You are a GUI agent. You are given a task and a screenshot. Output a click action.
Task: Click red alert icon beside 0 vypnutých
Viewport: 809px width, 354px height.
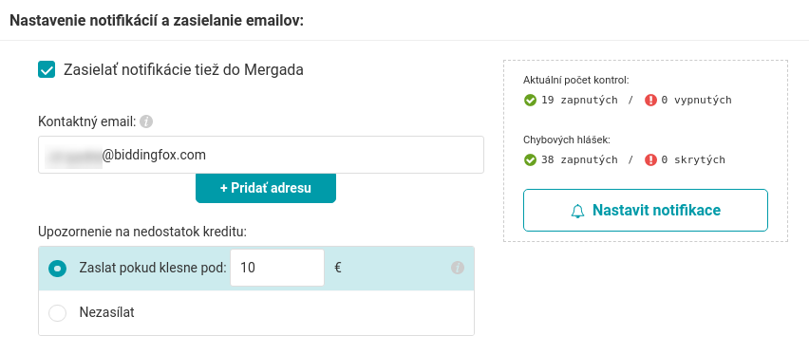pos(650,100)
